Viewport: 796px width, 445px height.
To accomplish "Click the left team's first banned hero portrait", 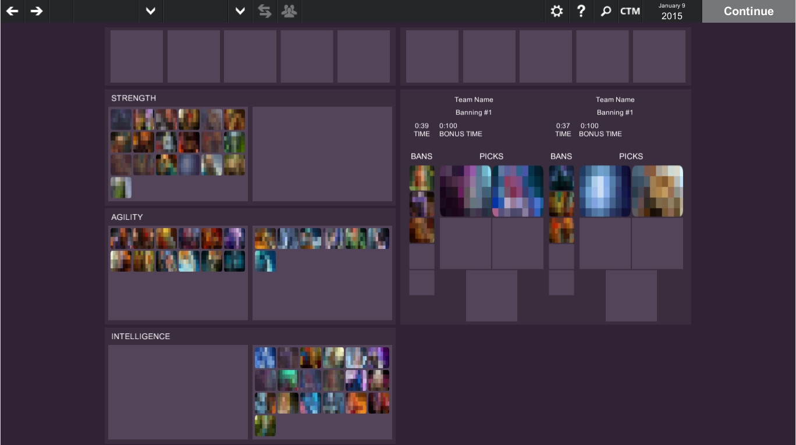I will 421,177.
